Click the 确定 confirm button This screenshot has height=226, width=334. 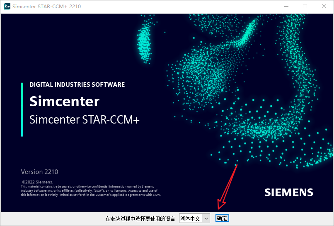point(222,218)
